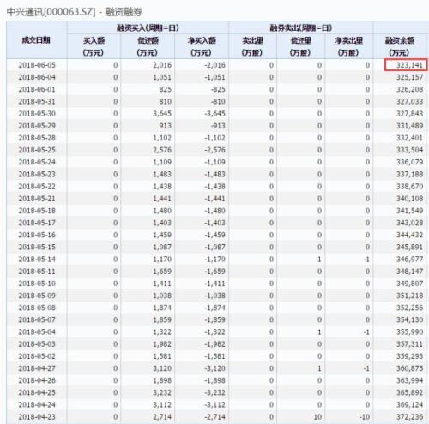The width and height of the screenshot is (429, 424).
Task: Select the 2018-05-25 date cell
Action: point(37,150)
